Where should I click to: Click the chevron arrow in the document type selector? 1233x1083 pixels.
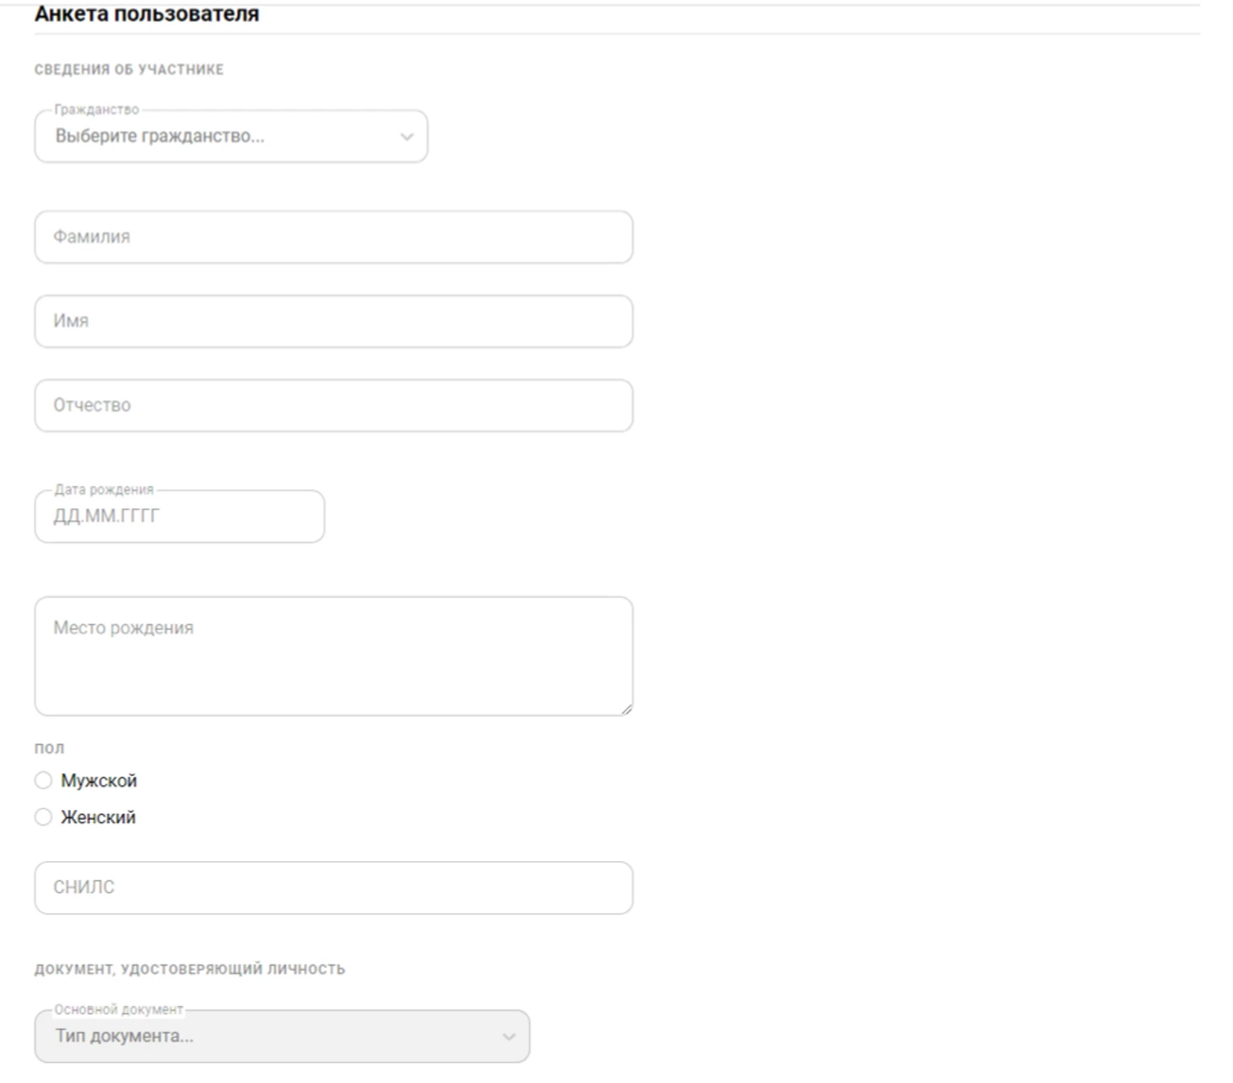click(508, 1037)
